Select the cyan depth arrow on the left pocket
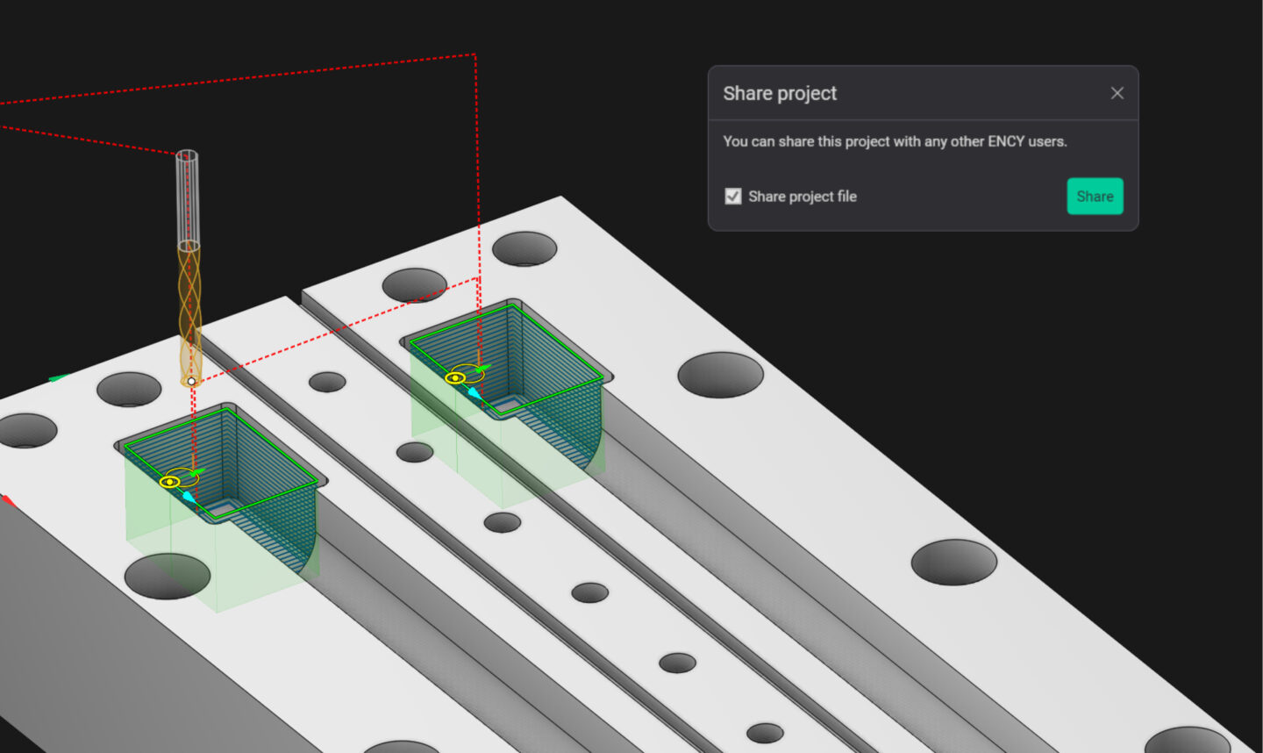 point(188,497)
